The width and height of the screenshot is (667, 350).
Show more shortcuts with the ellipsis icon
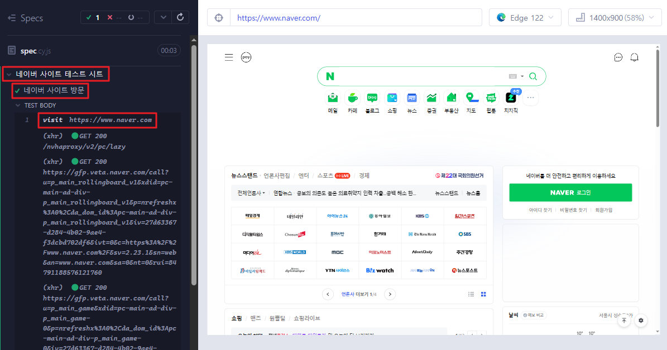(x=530, y=98)
